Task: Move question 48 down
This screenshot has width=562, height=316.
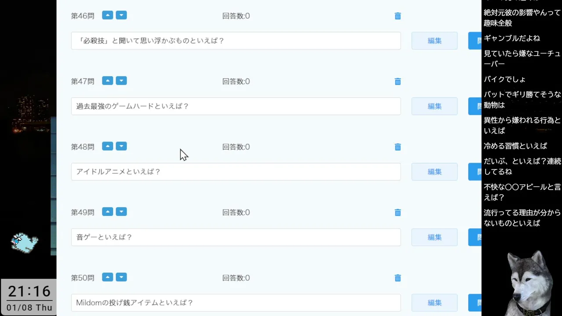Action: tap(121, 146)
